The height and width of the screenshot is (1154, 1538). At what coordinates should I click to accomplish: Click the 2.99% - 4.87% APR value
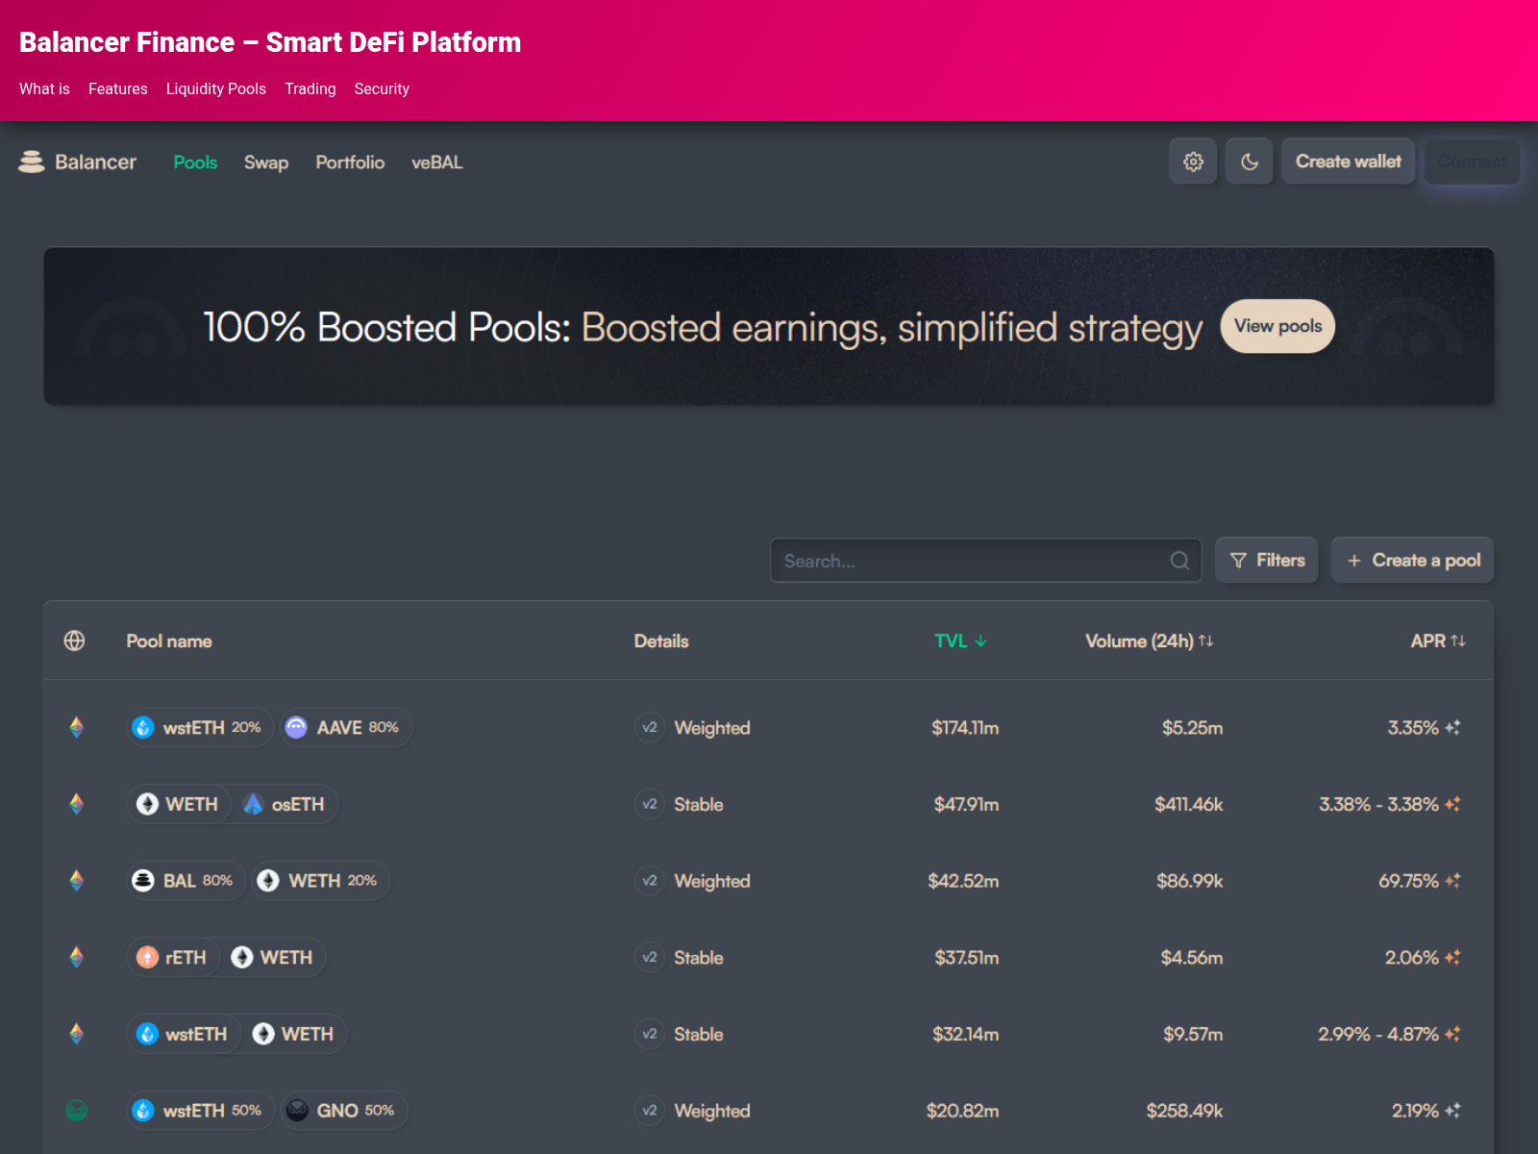pos(1378,1034)
